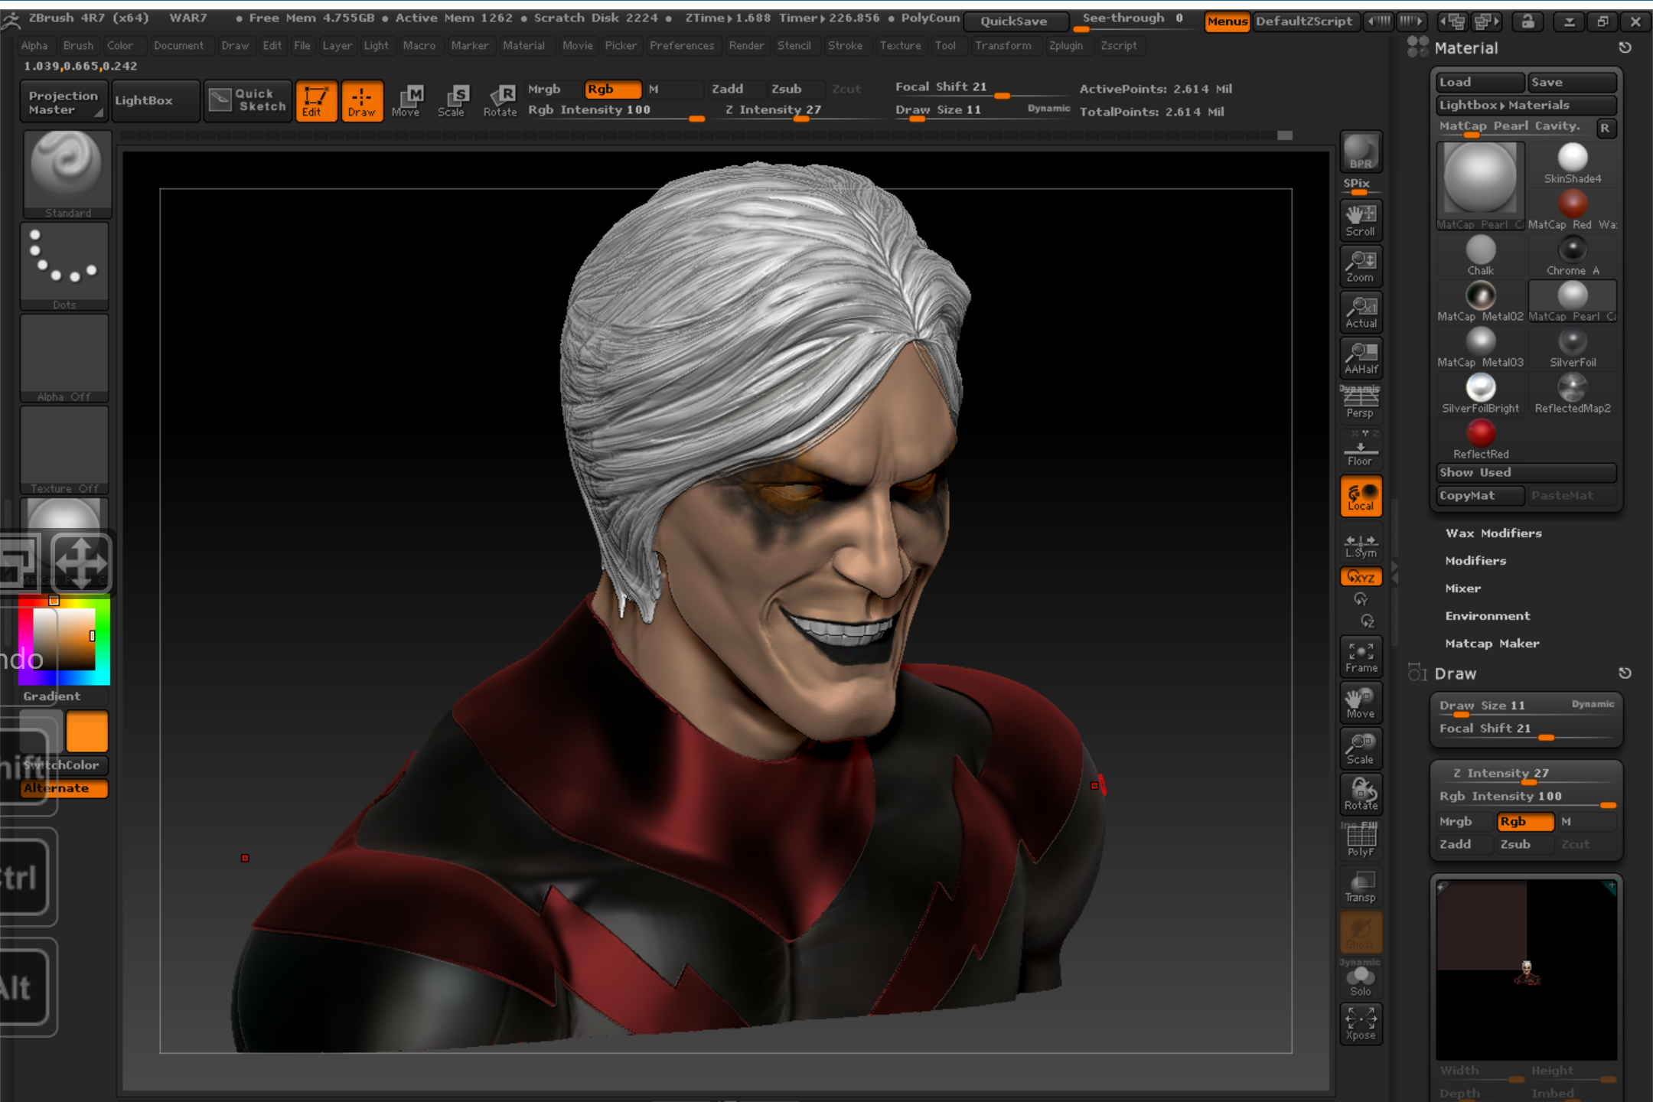This screenshot has height=1102, width=1653.
Task: Click CopyMat button
Action: [1480, 496]
